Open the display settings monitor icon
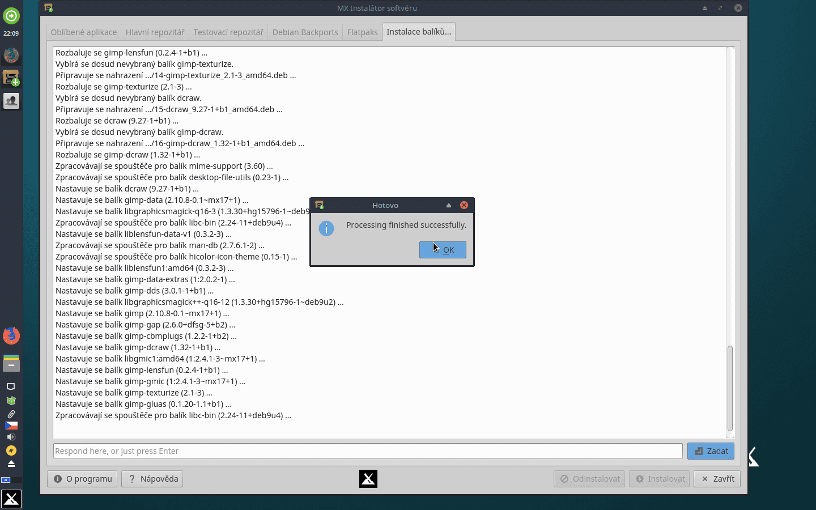 click(11, 386)
